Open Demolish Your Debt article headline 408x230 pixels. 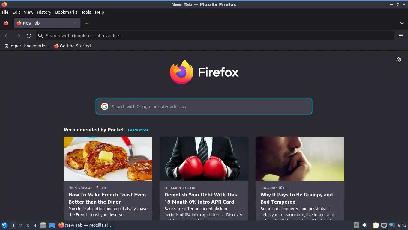(201, 198)
